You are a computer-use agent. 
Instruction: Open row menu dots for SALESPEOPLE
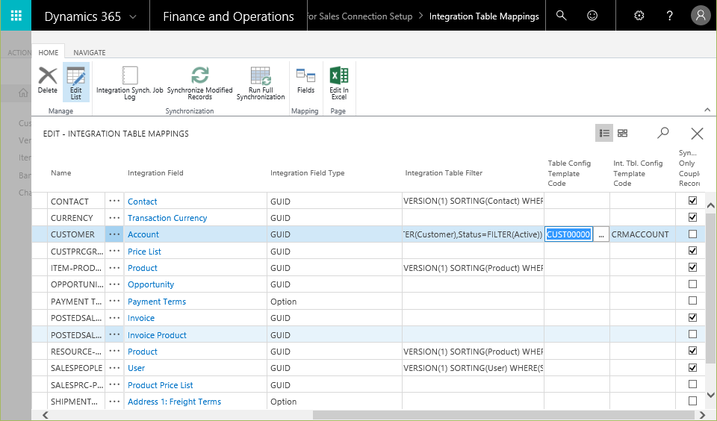point(114,368)
